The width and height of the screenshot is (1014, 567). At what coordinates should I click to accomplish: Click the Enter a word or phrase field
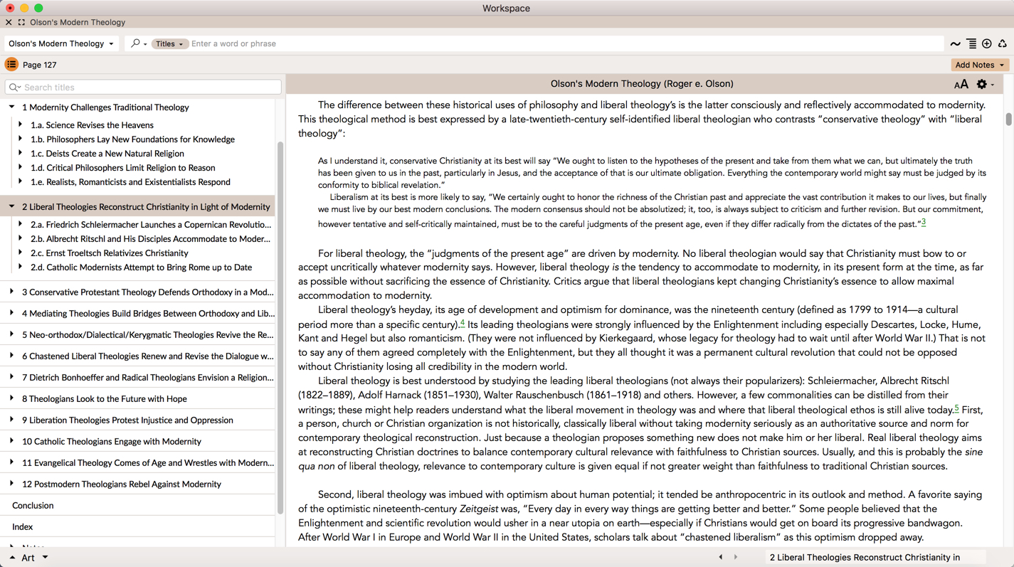[566, 43]
